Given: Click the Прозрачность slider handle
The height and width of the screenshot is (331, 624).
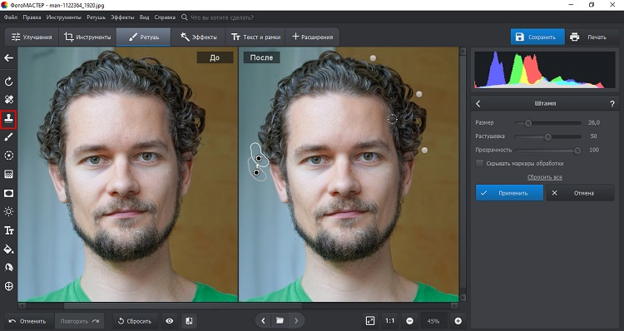Looking at the screenshot, I should click(577, 151).
